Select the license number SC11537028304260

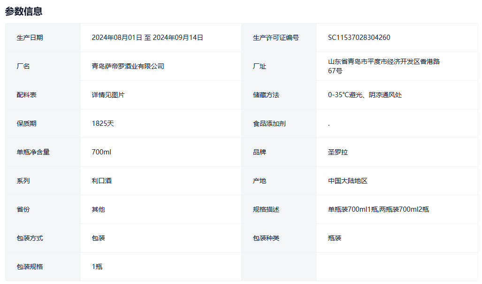359,38
